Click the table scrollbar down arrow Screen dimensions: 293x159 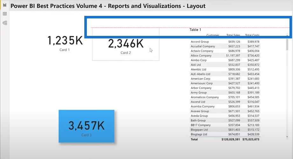pos(287,136)
